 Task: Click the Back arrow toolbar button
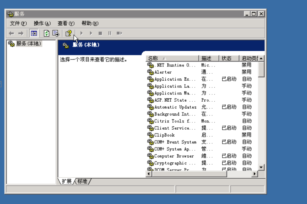(12, 34)
